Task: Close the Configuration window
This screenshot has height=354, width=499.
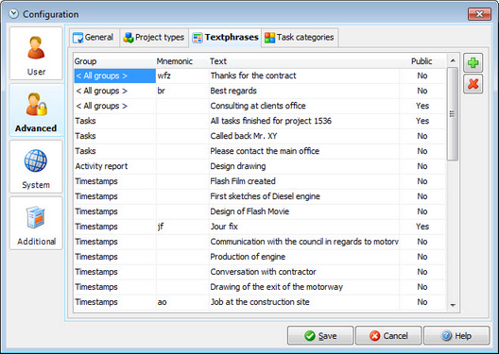Action: tap(479, 14)
